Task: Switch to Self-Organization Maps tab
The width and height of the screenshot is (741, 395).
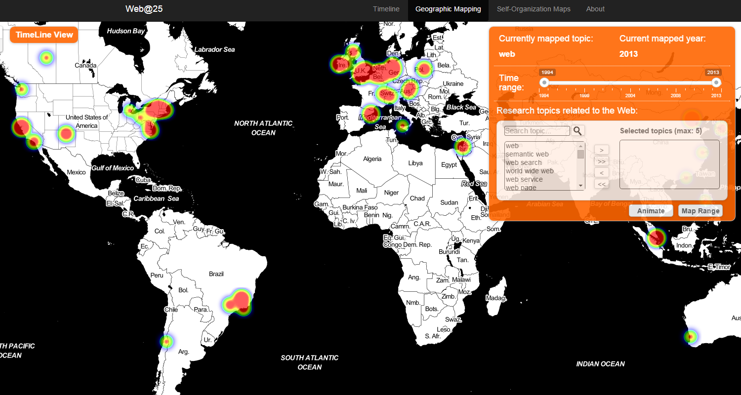Action: coord(533,9)
